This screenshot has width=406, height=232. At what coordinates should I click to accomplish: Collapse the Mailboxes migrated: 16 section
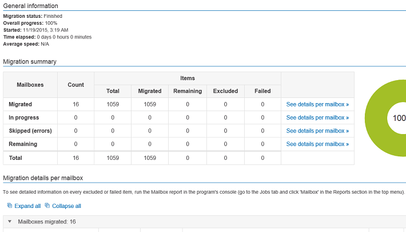pos(10,222)
